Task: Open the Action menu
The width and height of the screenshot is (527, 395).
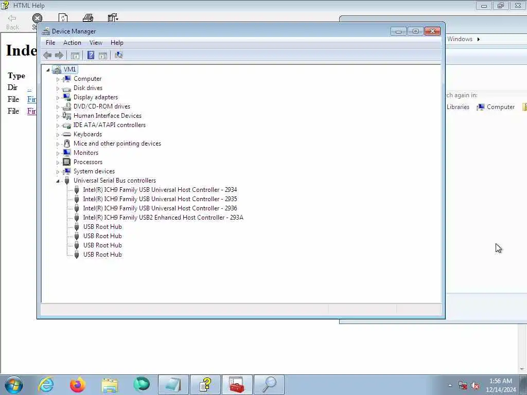Action: click(72, 43)
